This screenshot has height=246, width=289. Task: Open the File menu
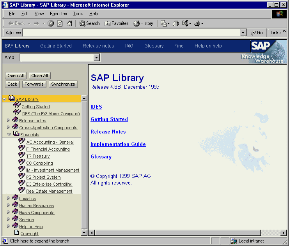[12, 14]
